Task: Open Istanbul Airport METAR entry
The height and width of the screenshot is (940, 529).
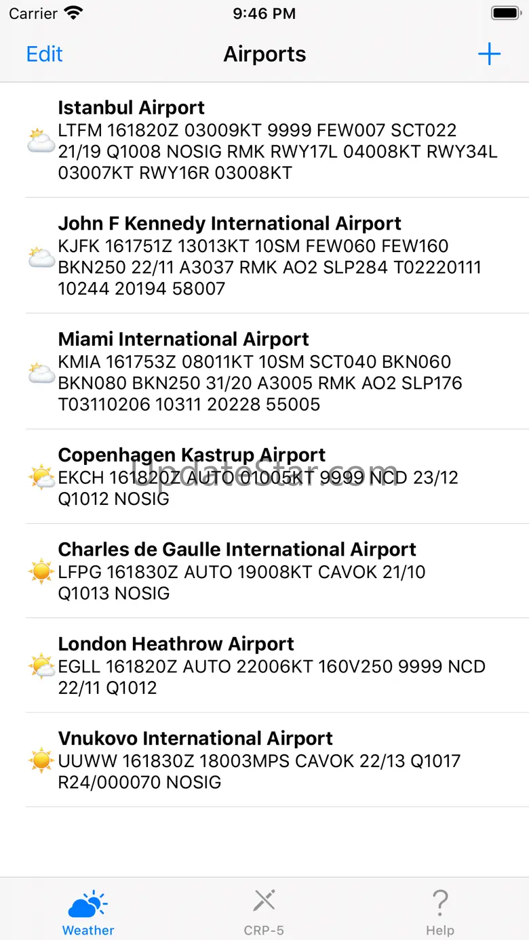Action: click(264, 140)
